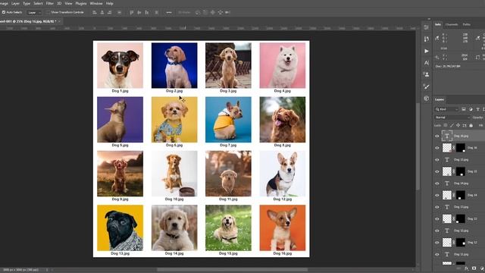This screenshot has height=273, width=485.
Task: Click the canvas horizontal scrollbar
Action: coord(232,270)
